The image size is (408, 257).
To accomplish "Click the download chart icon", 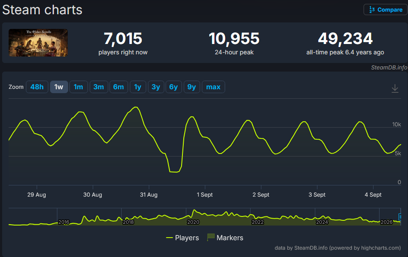I will 395,88.
